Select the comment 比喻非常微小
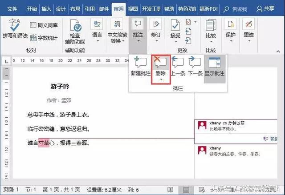Image resolution: width=285 pixels, height=195 pixels. [223, 129]
